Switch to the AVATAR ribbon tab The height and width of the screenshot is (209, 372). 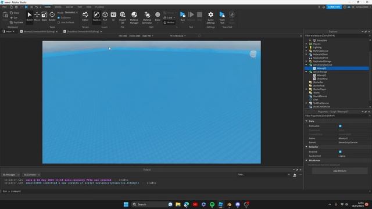point(70,7)
